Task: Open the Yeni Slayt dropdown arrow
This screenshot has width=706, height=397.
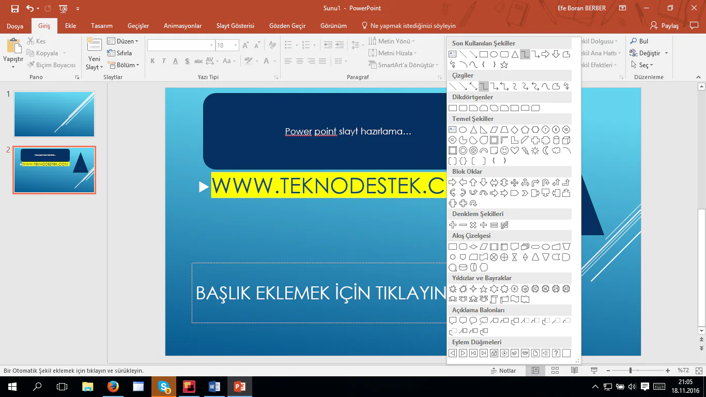Action: 94,67
